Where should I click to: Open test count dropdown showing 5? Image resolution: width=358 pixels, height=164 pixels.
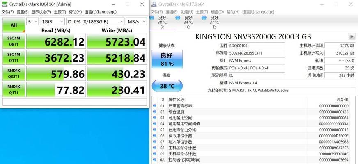(32, 22)
